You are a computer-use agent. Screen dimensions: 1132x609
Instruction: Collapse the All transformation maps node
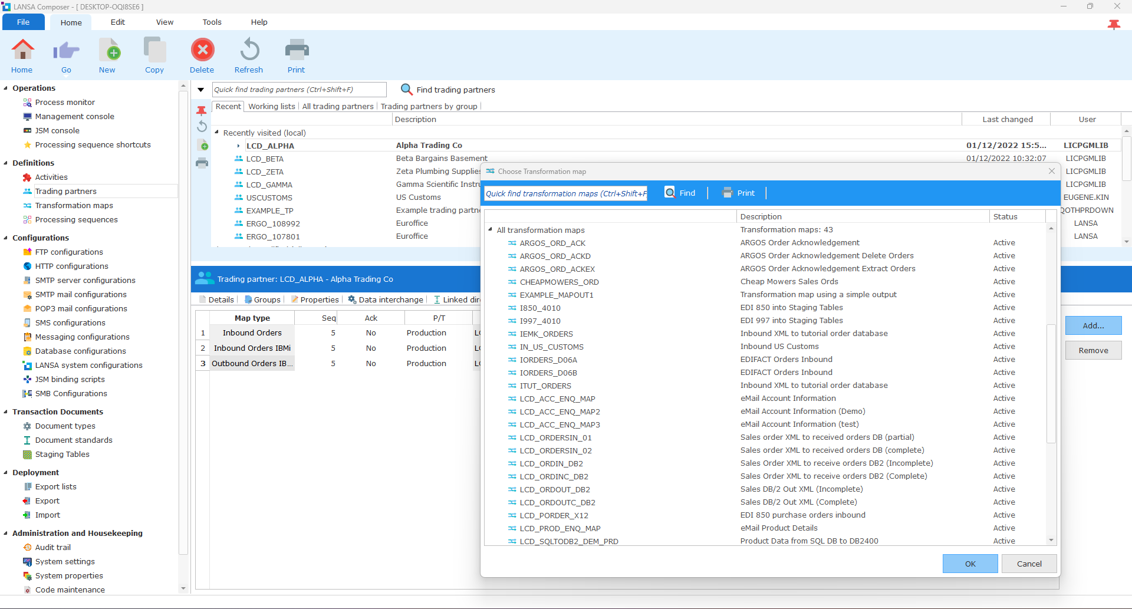tap(490, 229)
